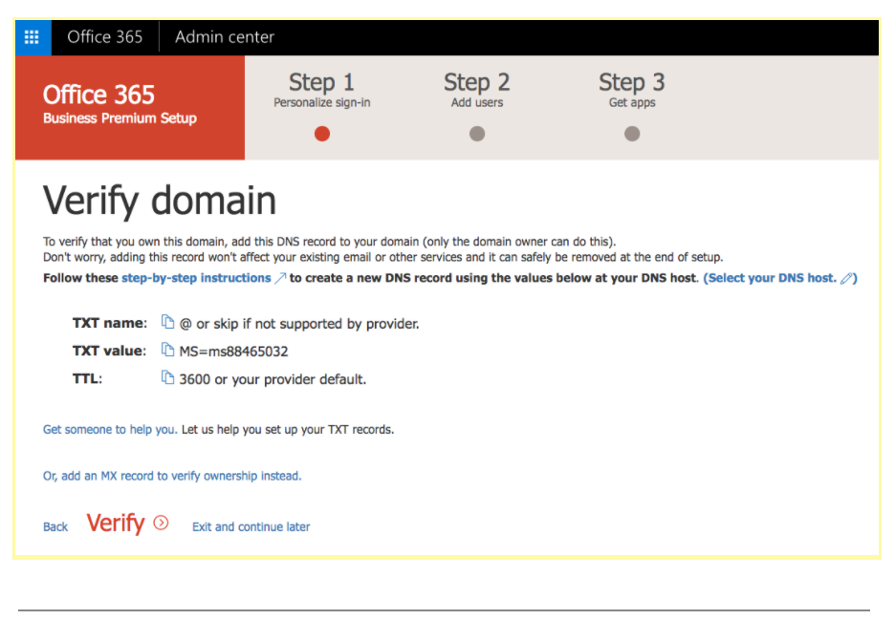895x620 pixels.
Task: Copy the TXT name value icon
Action: click(167, 322)
